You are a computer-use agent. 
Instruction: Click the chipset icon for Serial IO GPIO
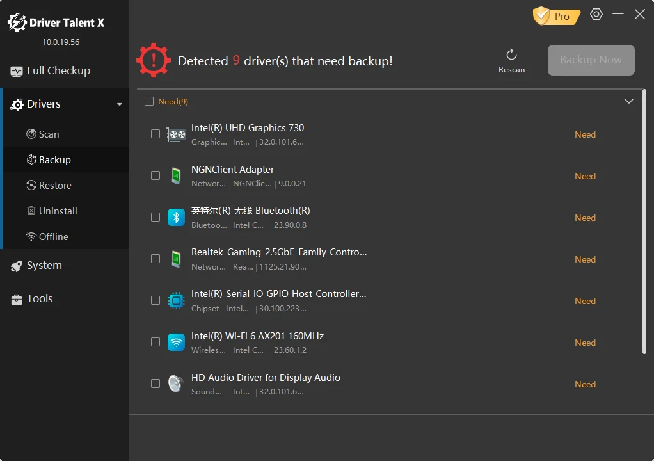click(176, 300)
